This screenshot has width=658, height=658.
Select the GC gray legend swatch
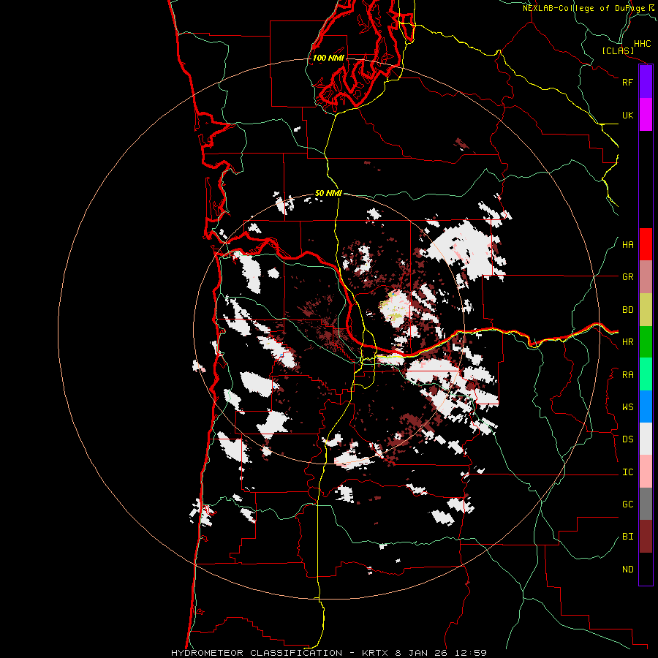646,504
